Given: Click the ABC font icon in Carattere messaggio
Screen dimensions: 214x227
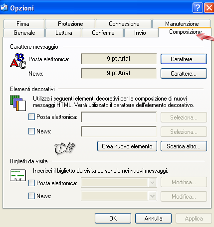Looking at the screenshot, I should point(18,61).
